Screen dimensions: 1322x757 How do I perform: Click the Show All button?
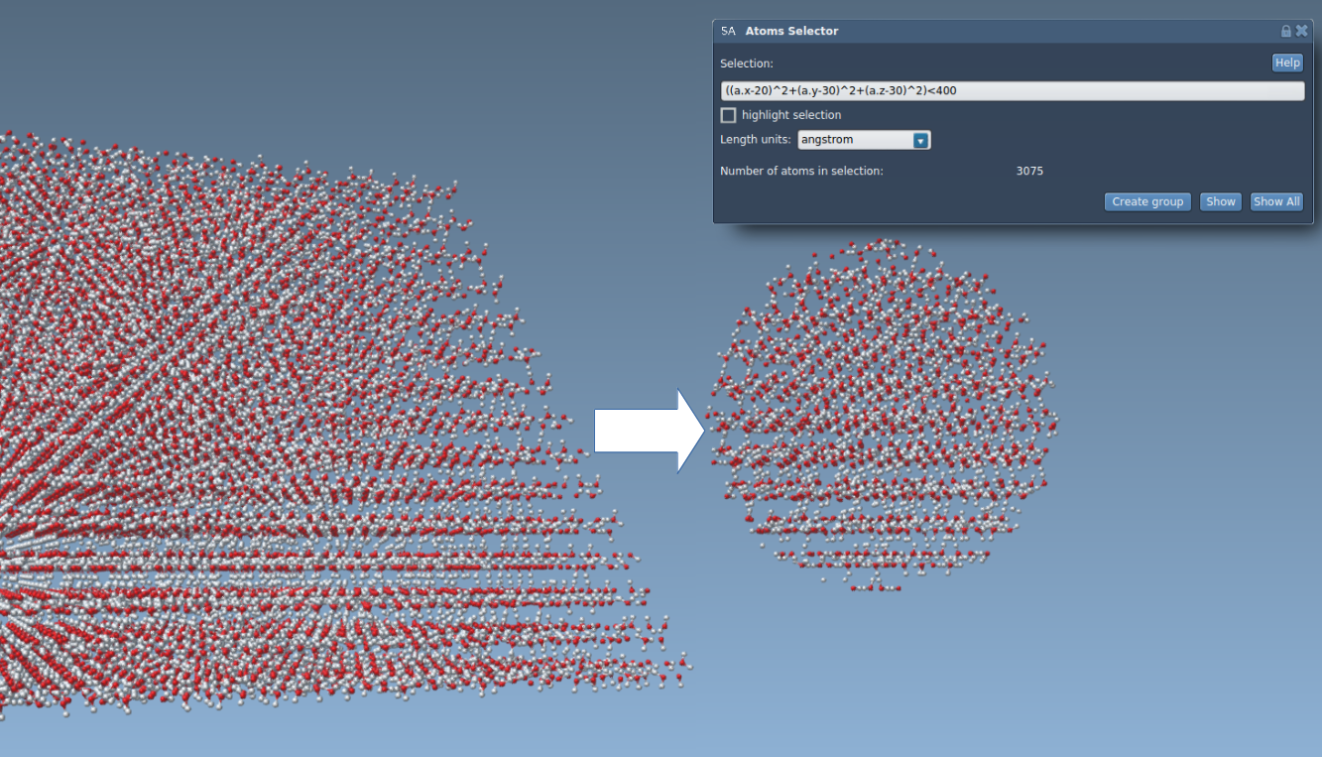[1276, 201]
